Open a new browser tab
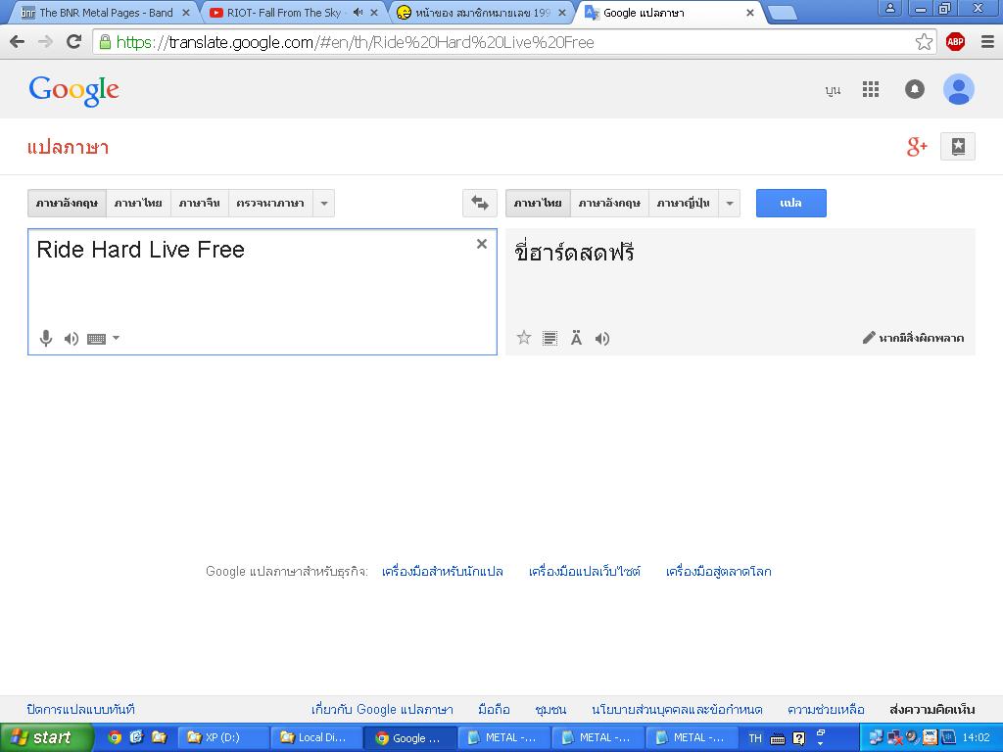This screenshot has height=752, width=1003. (x=782, y=13)
